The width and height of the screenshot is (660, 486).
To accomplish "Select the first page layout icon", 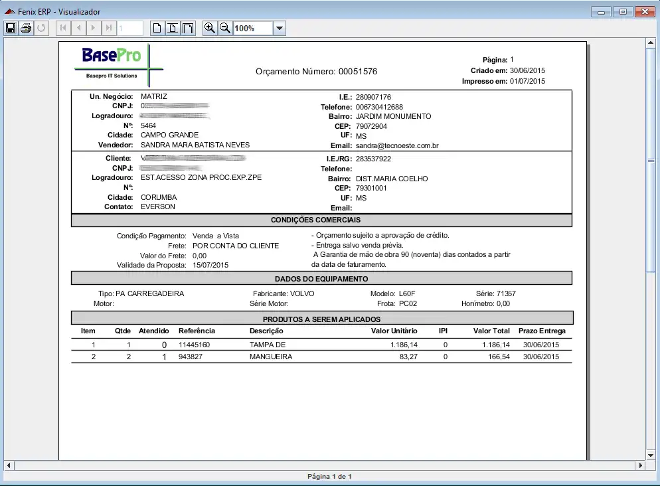I will pos(157,28).
